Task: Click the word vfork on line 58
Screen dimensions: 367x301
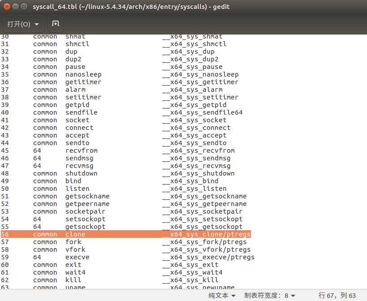Action: coord(75,249)
